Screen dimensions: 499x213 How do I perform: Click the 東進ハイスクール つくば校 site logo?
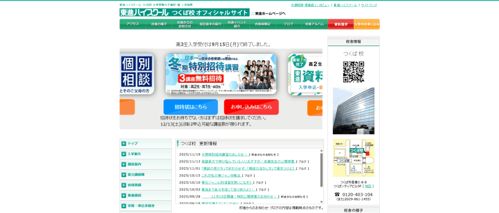coord(184,13)
